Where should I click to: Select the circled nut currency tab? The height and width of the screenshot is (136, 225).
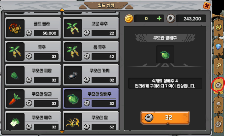[218, 85]
